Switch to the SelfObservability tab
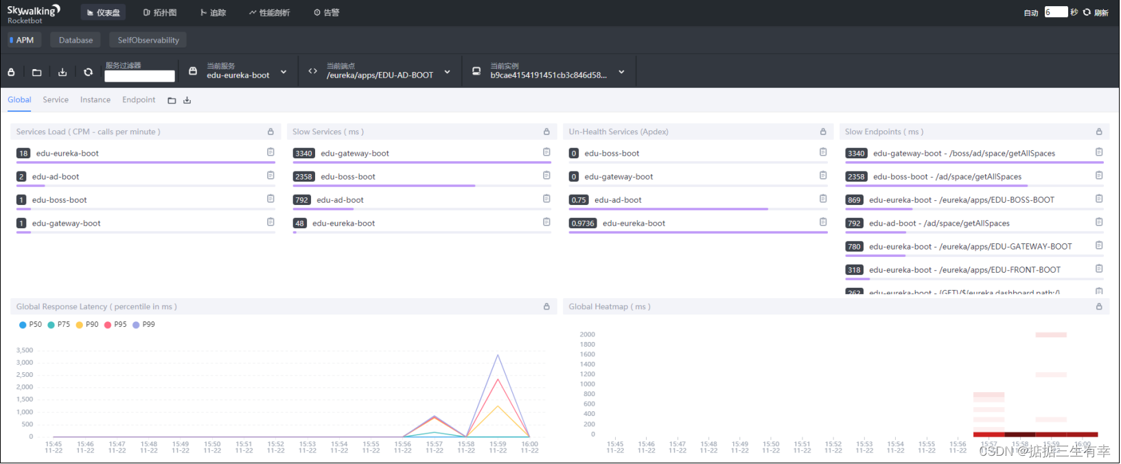This screenshot has height=464, width=1121. pyautogui.click(x=148, y=40)
